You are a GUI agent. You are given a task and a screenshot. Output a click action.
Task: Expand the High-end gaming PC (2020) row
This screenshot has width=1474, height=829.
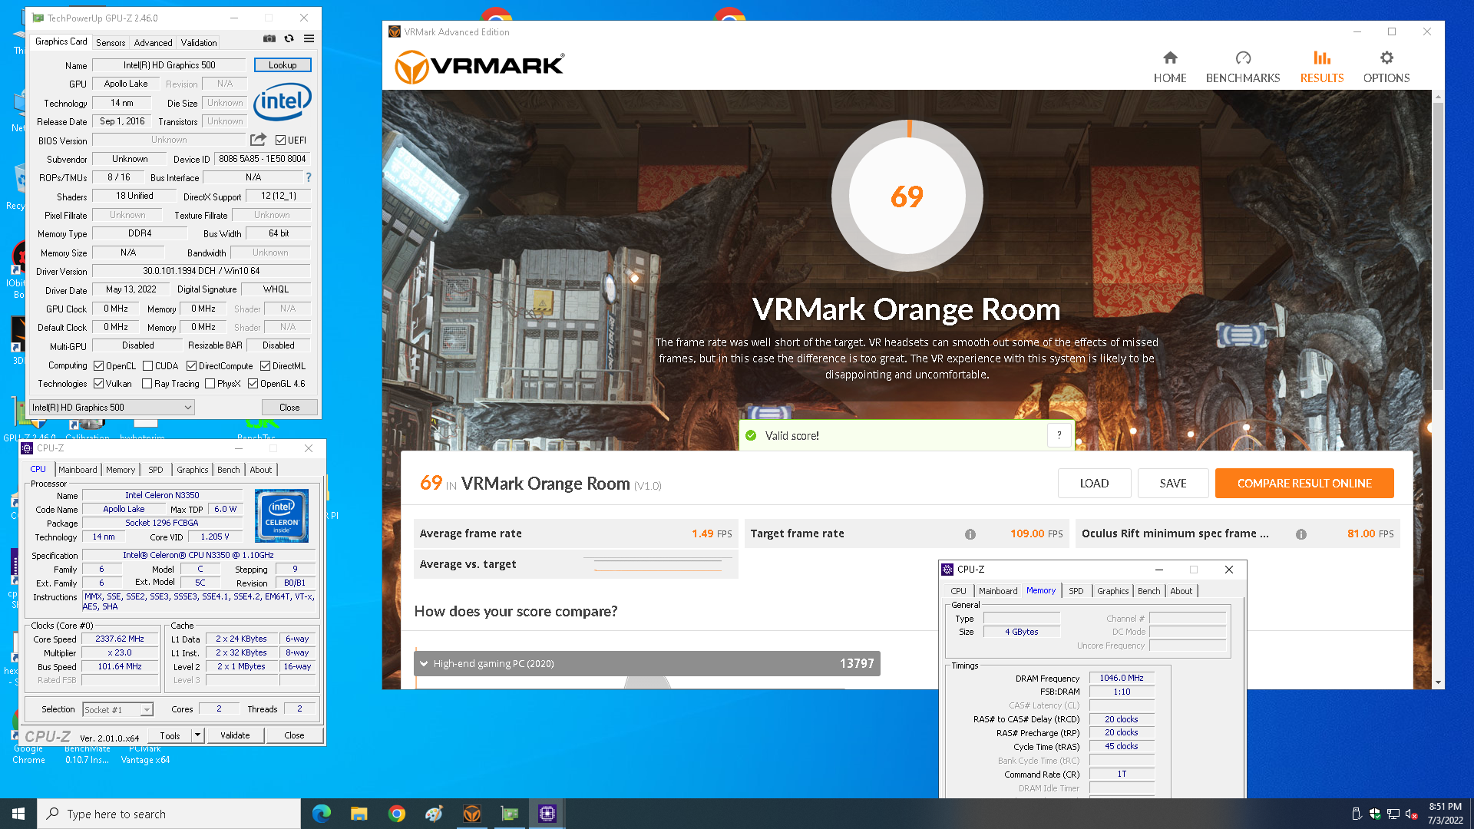pyautogui.click(x=647, y=663)
